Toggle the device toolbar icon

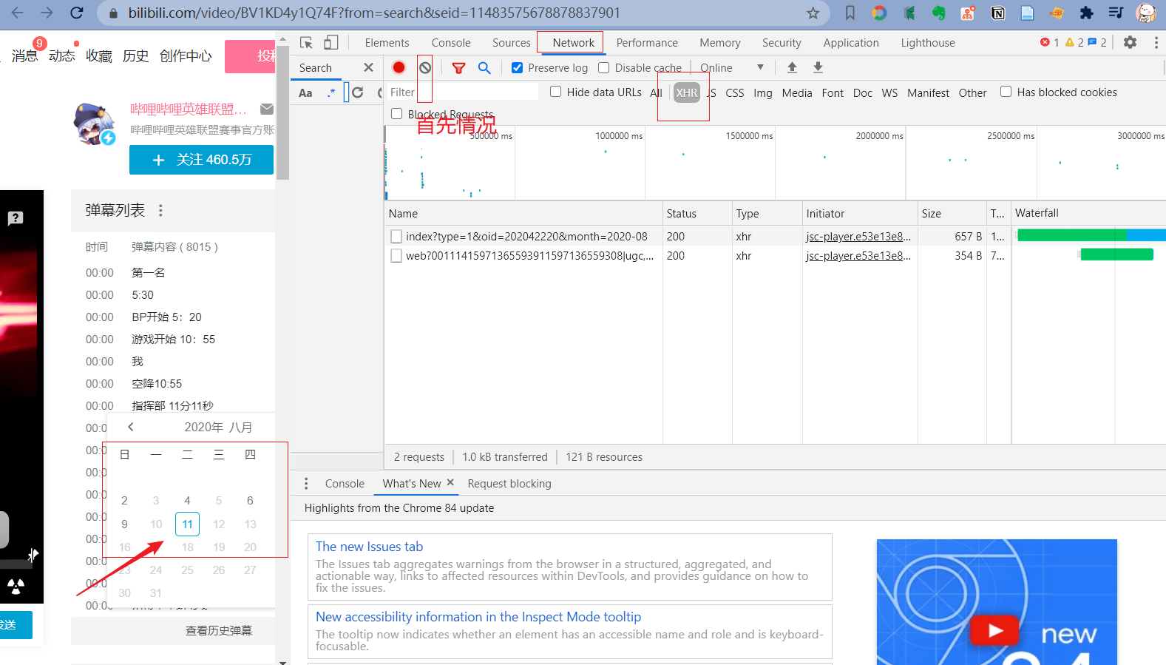point(331,42)
